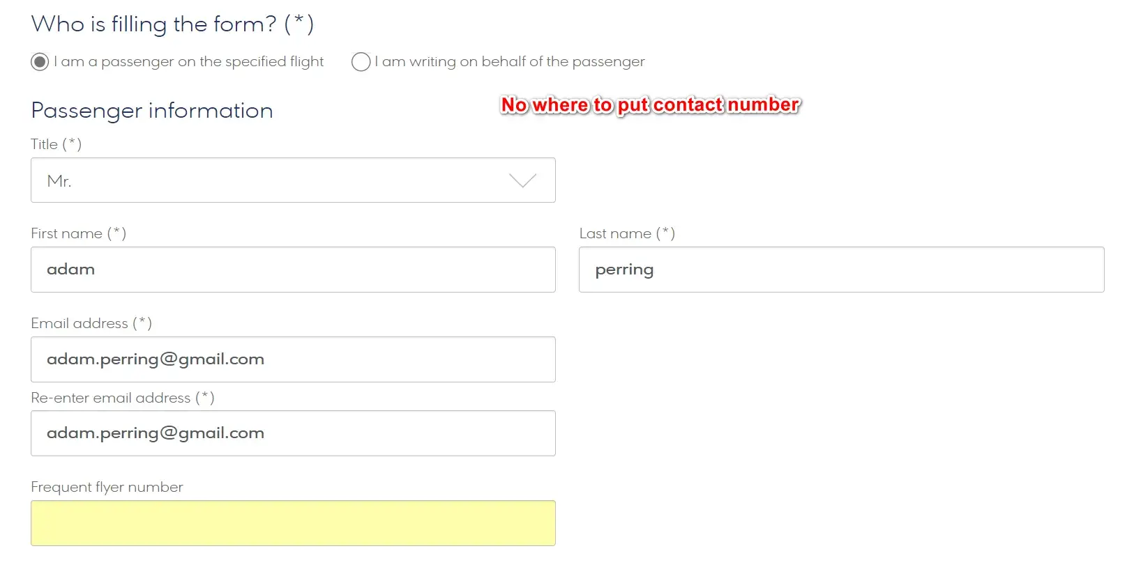
Task: Click the red 'No where to put contact number' note
Action: pyautogui.click(x=650, y=105)
